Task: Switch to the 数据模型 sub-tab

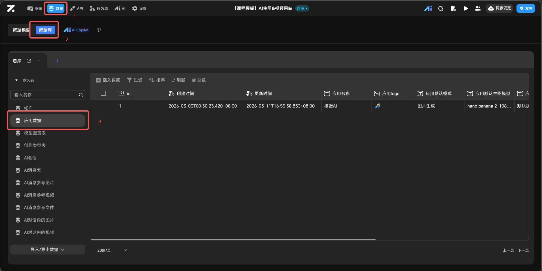Action: [x=21, y=30]
